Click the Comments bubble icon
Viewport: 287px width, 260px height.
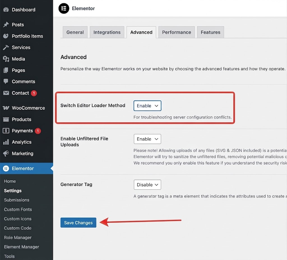click(6, 82)
